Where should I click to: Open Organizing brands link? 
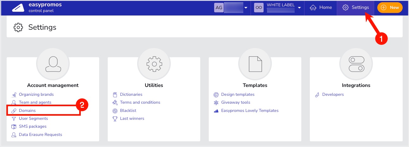36,94
